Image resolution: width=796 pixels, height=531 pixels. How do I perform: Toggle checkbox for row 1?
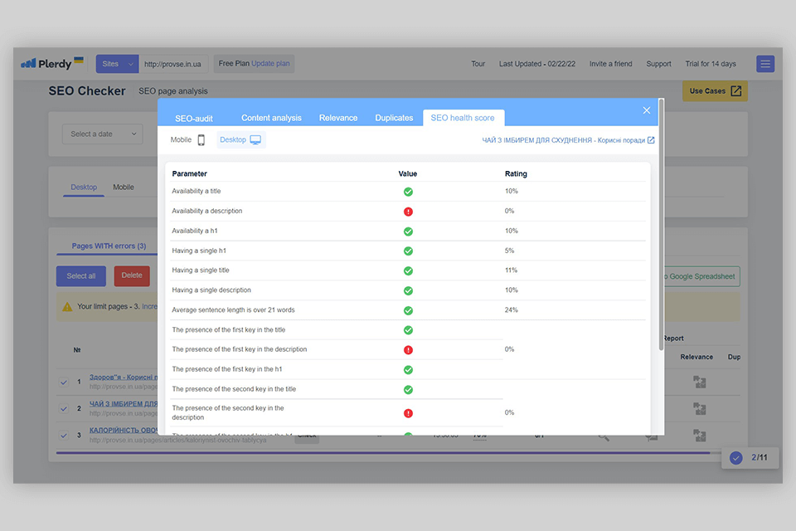tap(64, 382)
